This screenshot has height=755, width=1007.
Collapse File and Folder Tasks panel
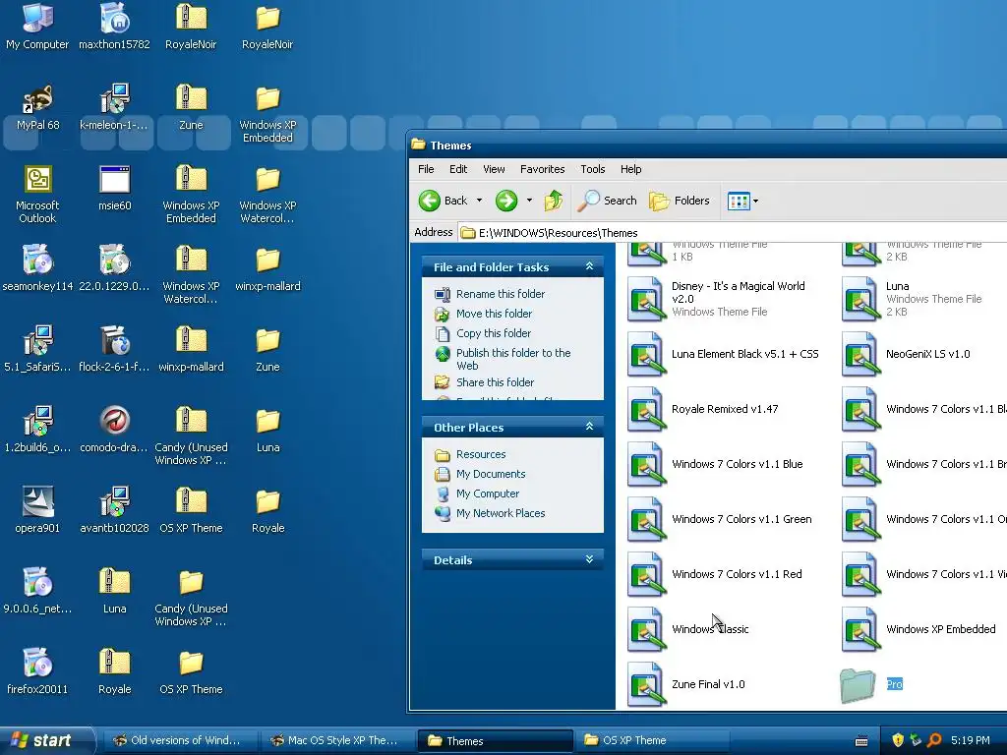tap(589, 266)
